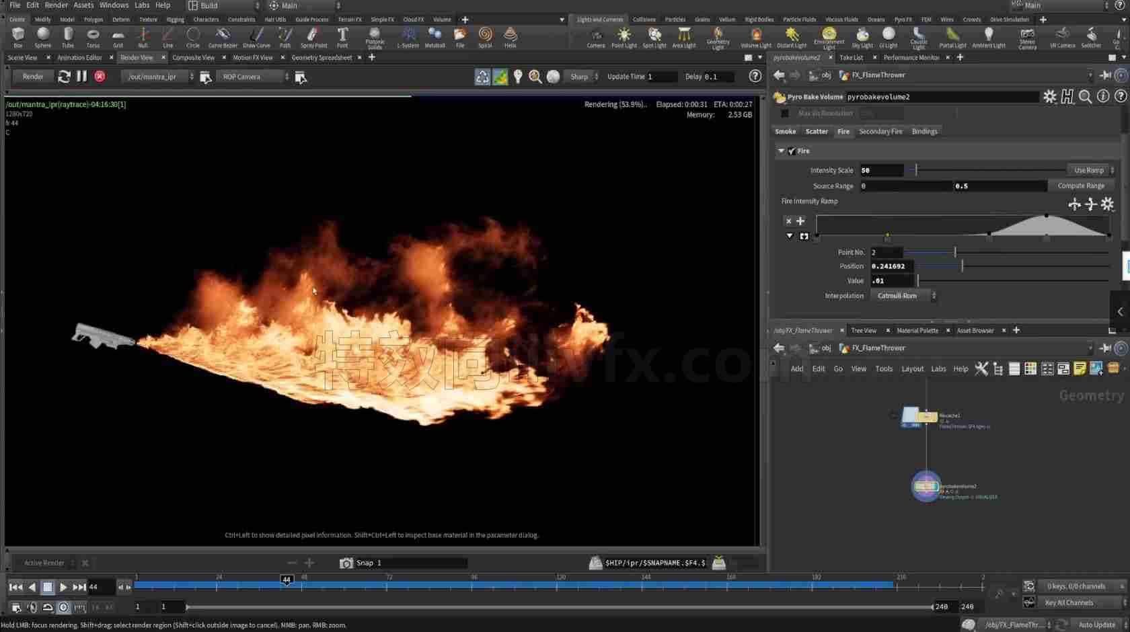Toggle the Fire enable checkbox
Image resolution: width=1130 pixels, height=632 pixels.
(792, 151)
